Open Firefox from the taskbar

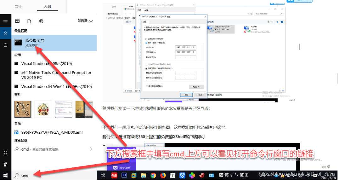[x=163, y=176]
